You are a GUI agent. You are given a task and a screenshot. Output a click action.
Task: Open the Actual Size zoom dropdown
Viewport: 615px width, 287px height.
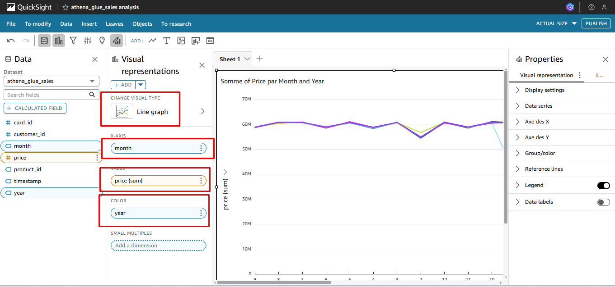[x=556, y=23]
